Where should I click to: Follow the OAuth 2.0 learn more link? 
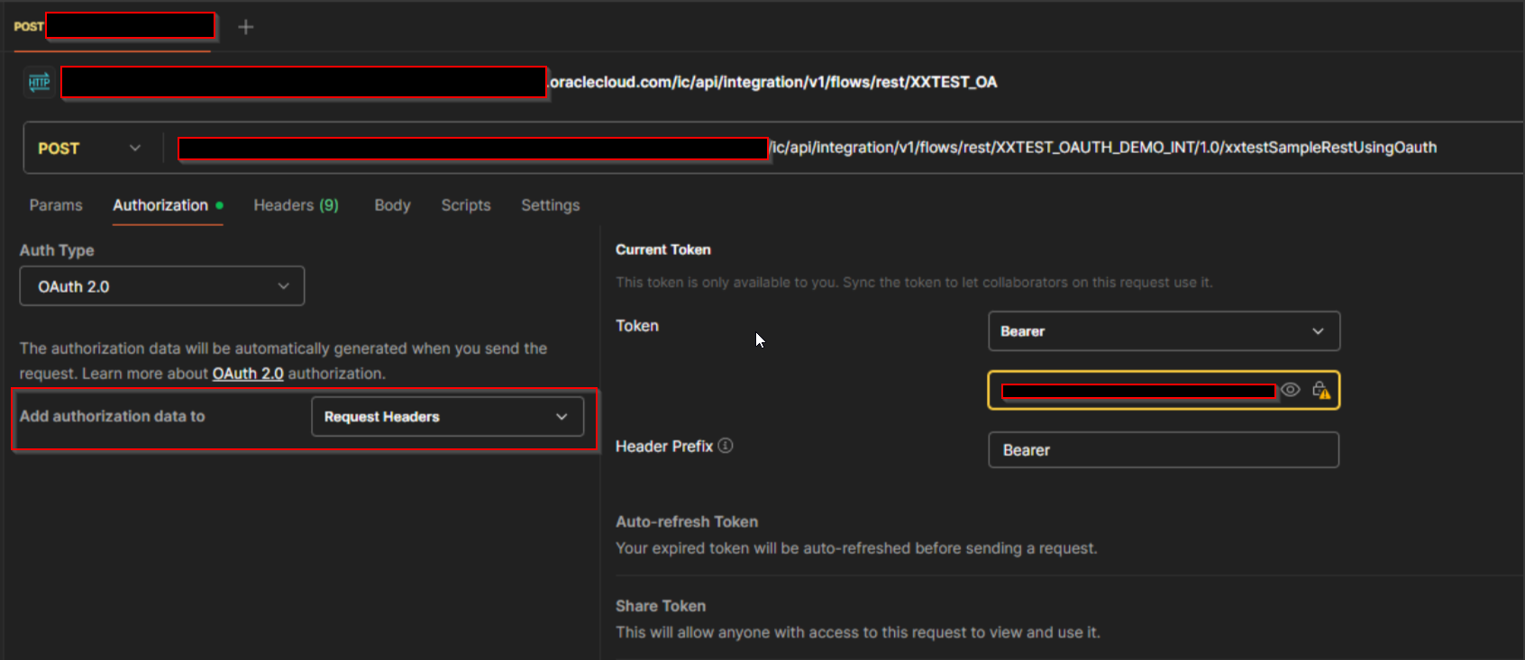click(x=248, y=374)
